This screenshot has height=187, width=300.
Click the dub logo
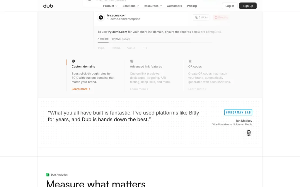pyautogui.click(x=48, y=6)
